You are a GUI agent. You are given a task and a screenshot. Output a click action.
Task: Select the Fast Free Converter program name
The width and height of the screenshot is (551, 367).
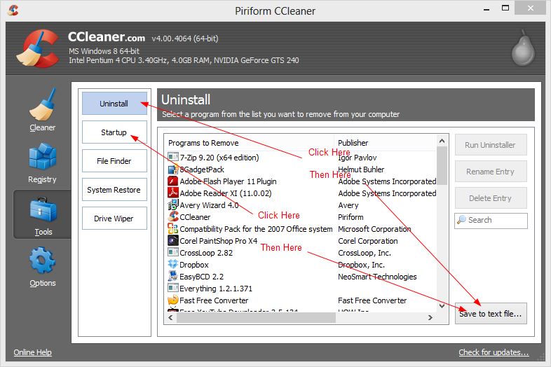pos(214,300)
